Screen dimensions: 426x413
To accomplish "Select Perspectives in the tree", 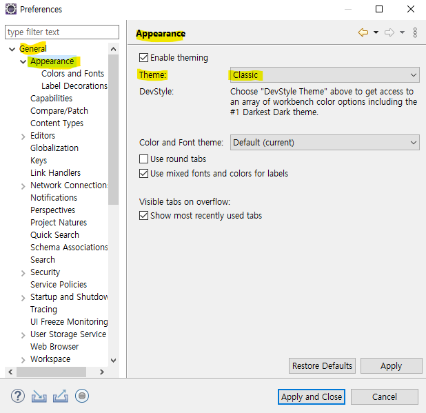I will pyautogui.click(x=52, y=210).
